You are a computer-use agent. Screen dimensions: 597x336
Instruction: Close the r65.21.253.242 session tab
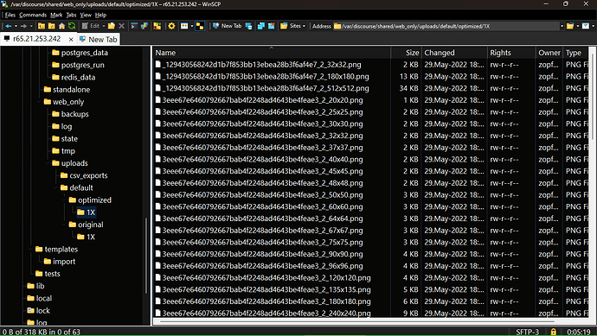click(x=71, y=40)
